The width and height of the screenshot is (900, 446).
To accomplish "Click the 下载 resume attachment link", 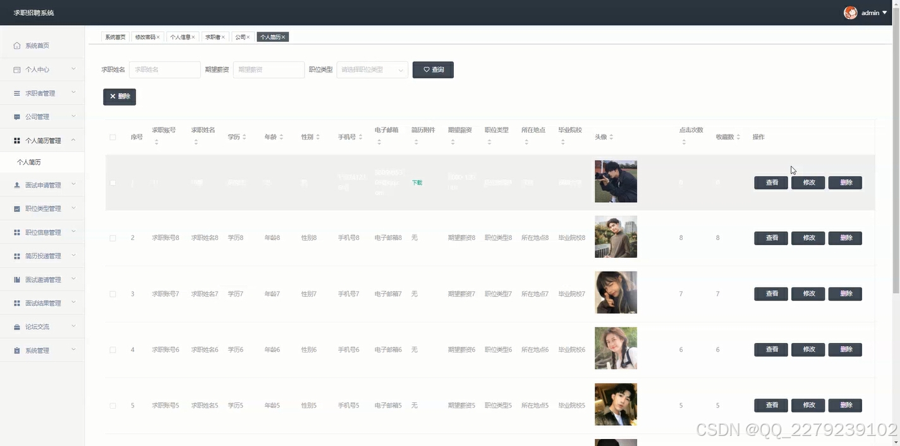I will coord(417,183).
